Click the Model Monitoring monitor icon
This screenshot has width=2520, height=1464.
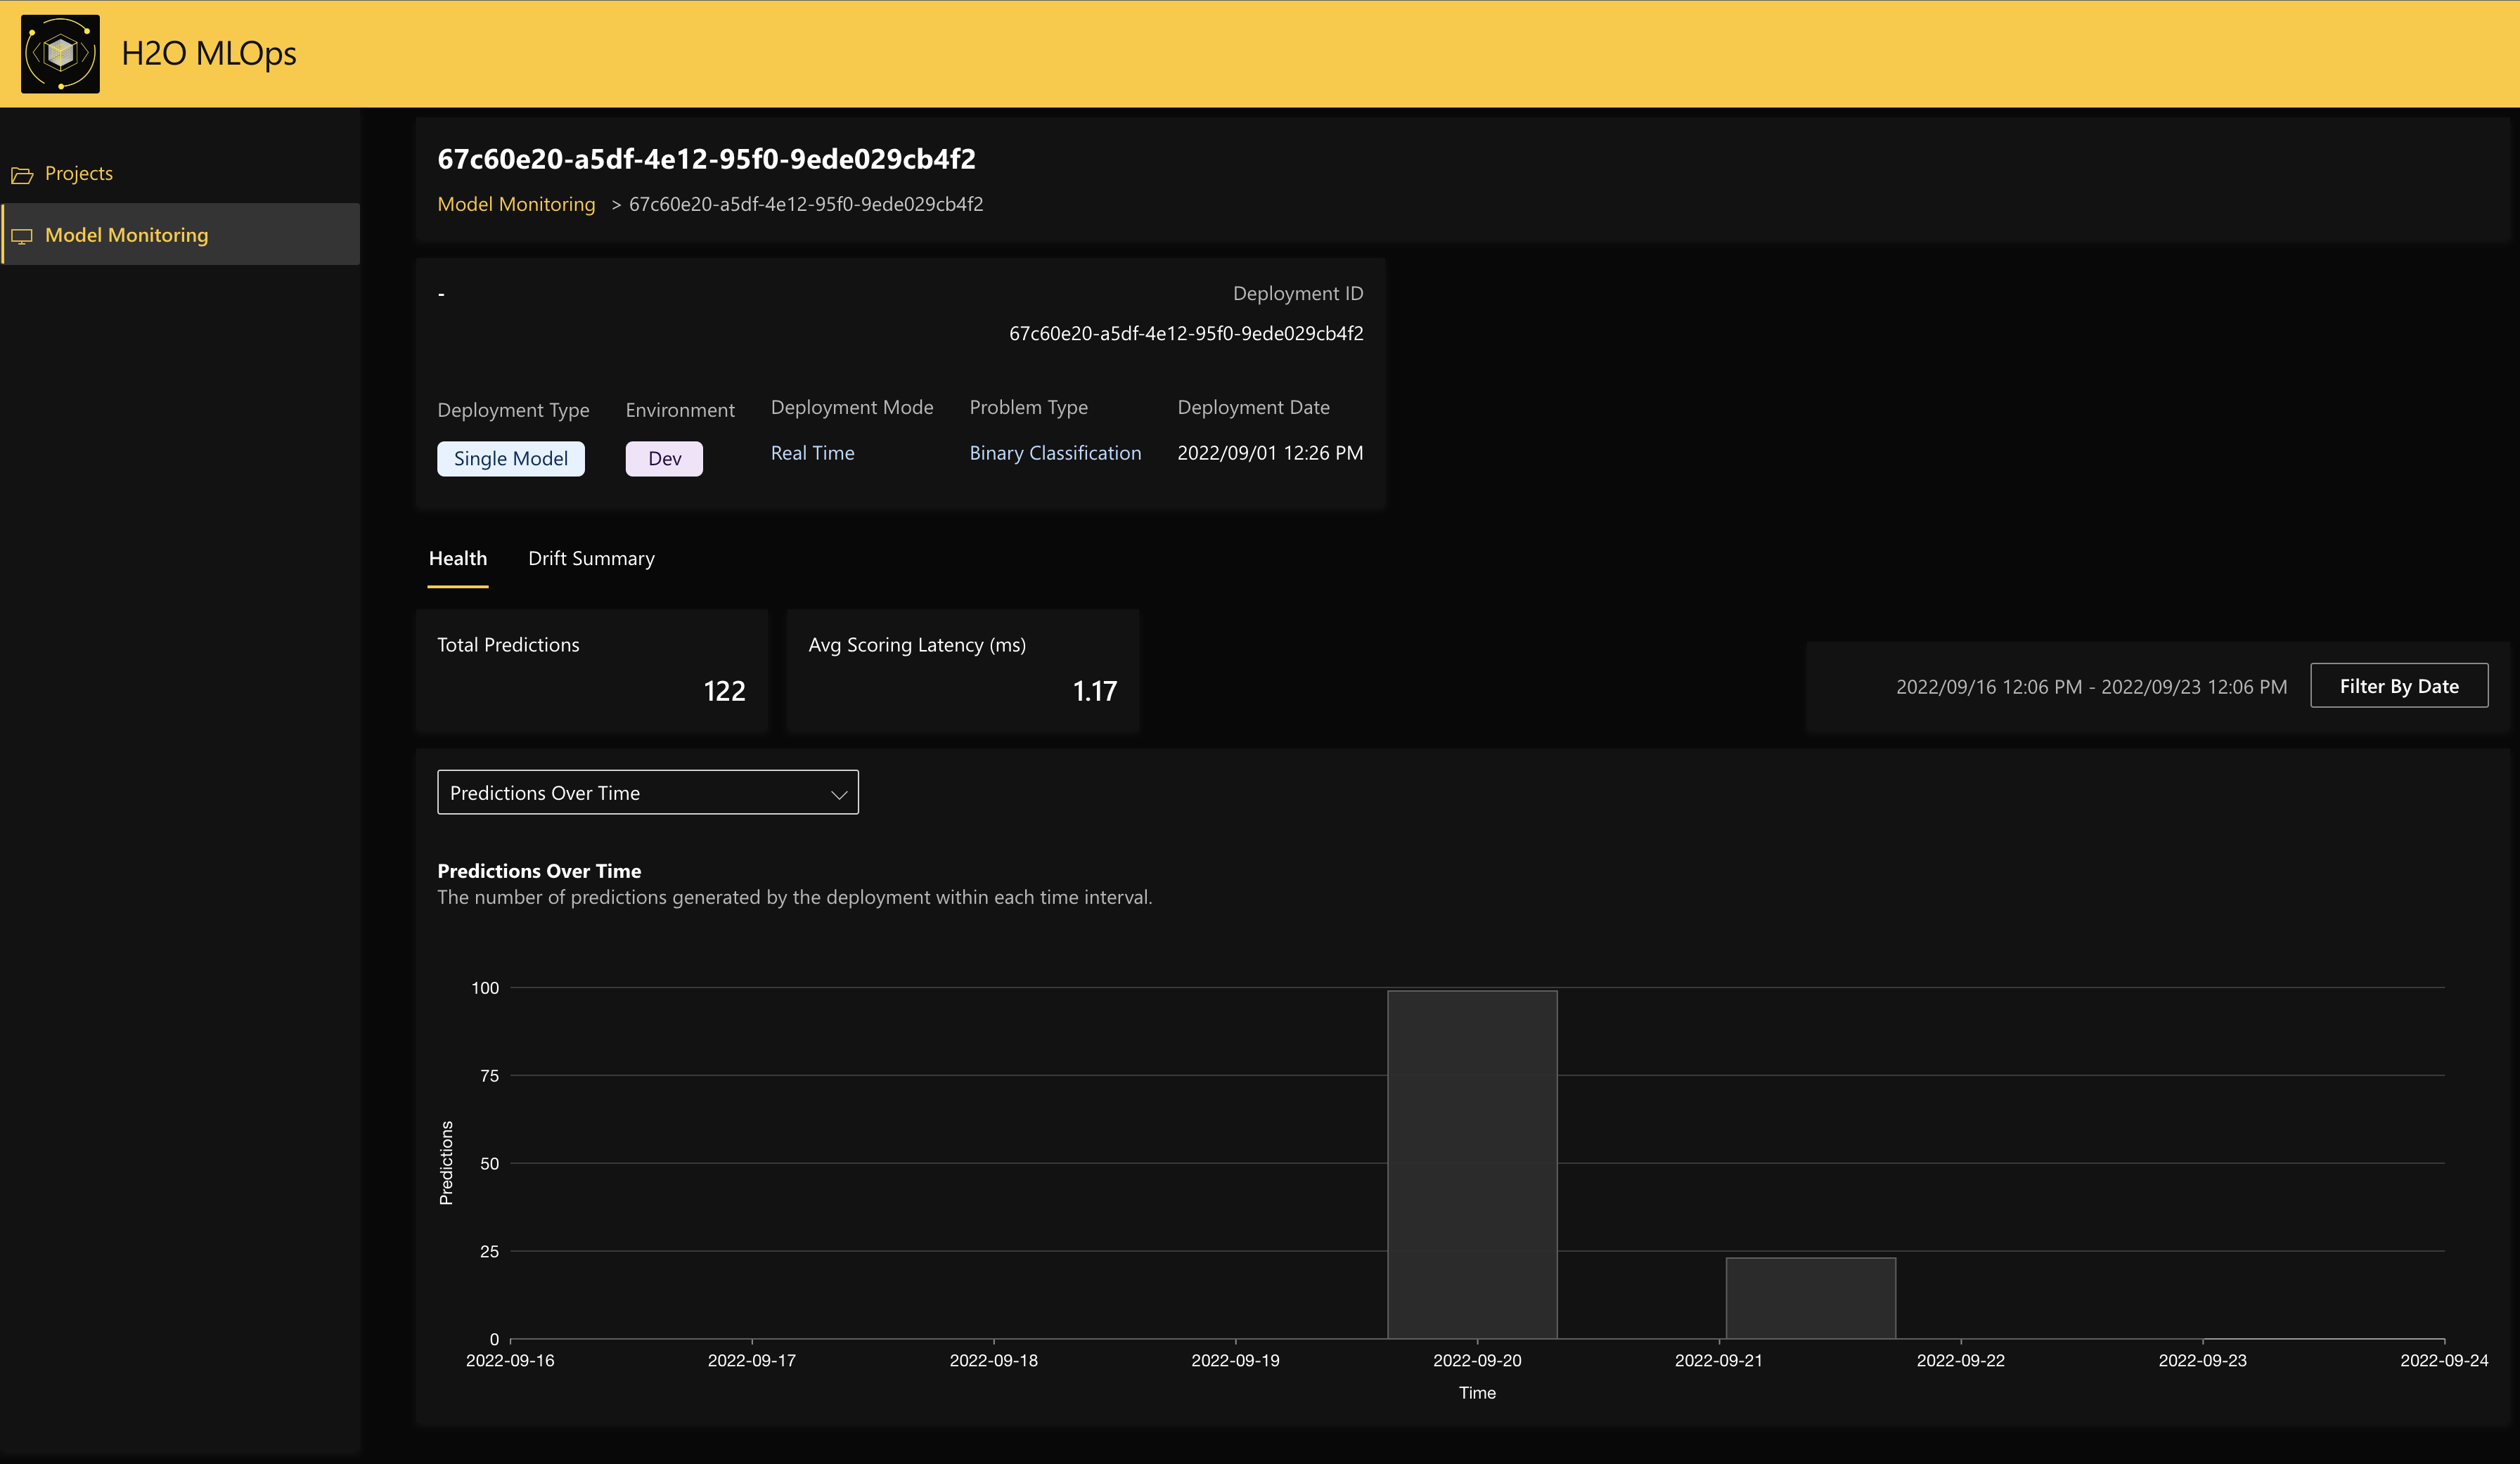[22, 236]
